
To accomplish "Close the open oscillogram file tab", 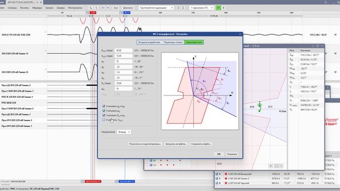I will point(41,2).
